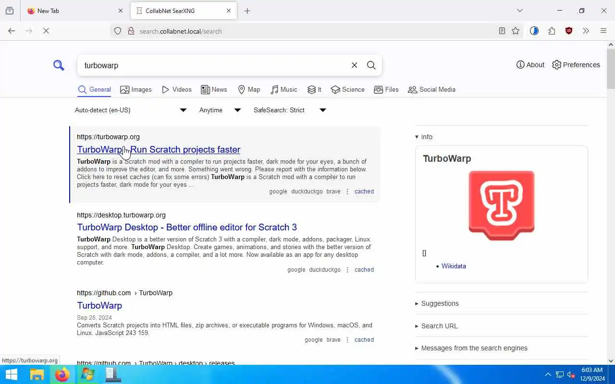Open options menu for turbowarp.org result

pos(347,192)
